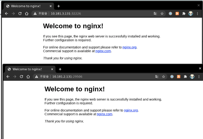Click the address bar showing 10.181.3.131:32226
The width and height of the screenshot is (203, 139).
[x=98, y=14]
